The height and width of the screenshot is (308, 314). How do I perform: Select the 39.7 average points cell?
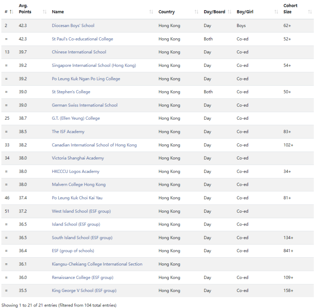click(x=23, y=52)
